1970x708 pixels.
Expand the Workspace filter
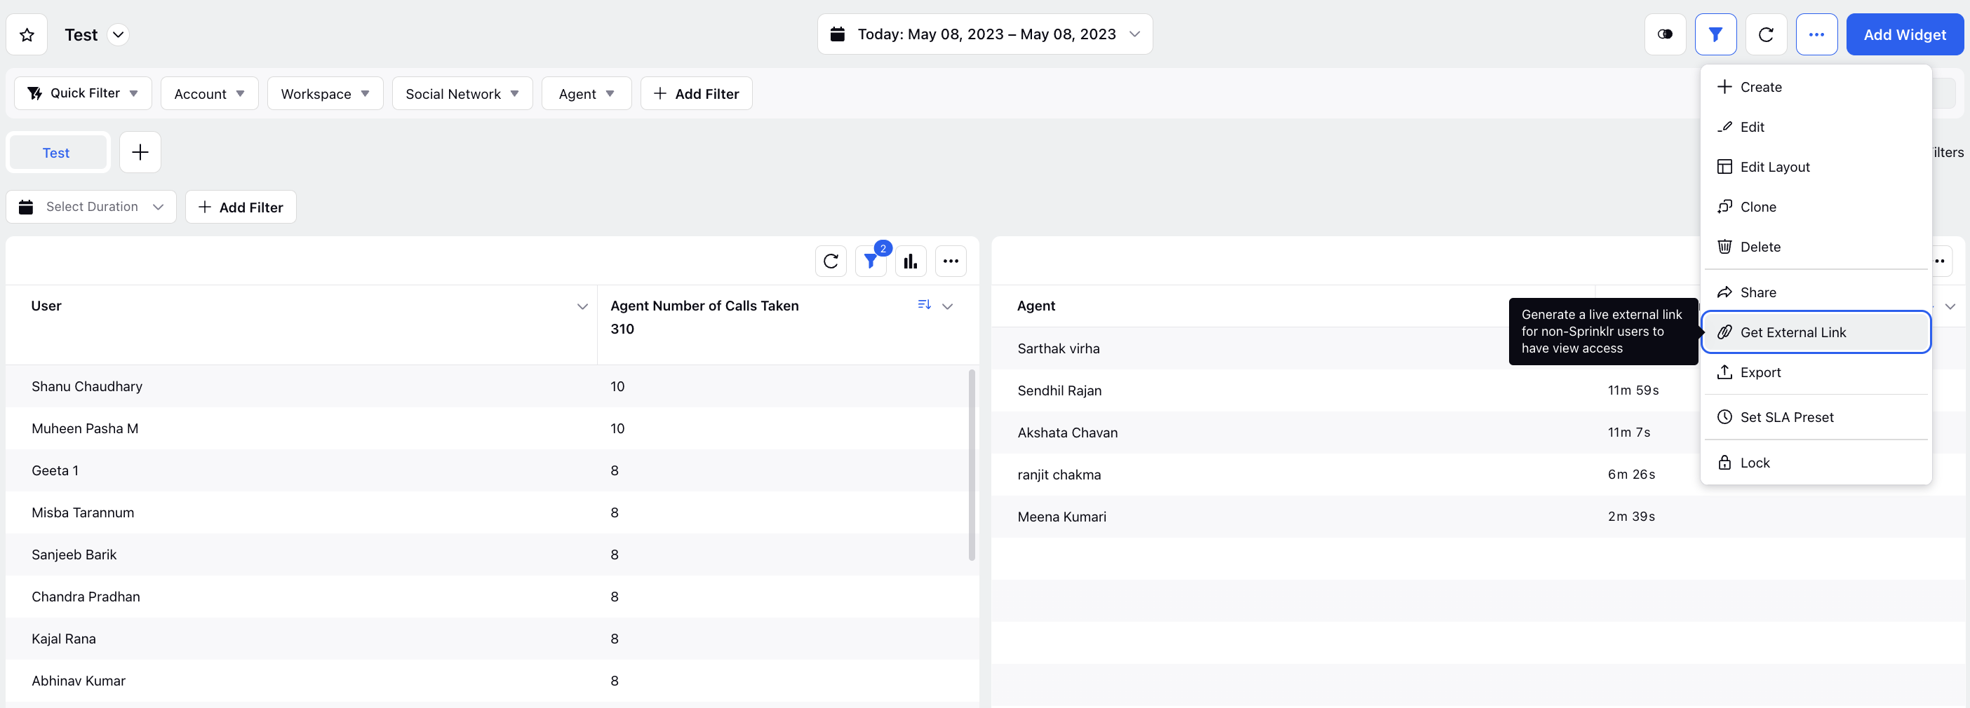[325, 93]
